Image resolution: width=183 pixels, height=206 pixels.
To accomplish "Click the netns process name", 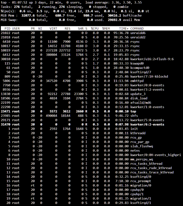I will coord(135,151).
